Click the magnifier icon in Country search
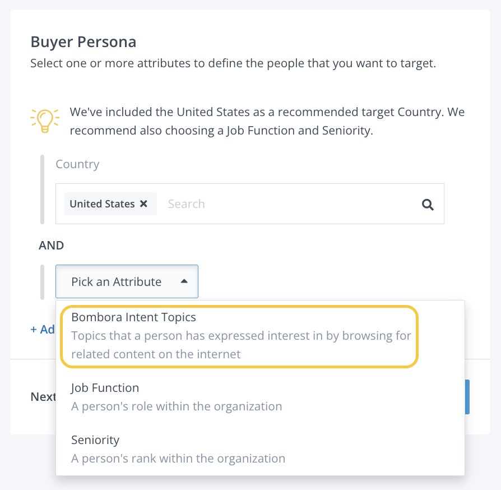Screen dimensions: 501x490 coord(428,205)
